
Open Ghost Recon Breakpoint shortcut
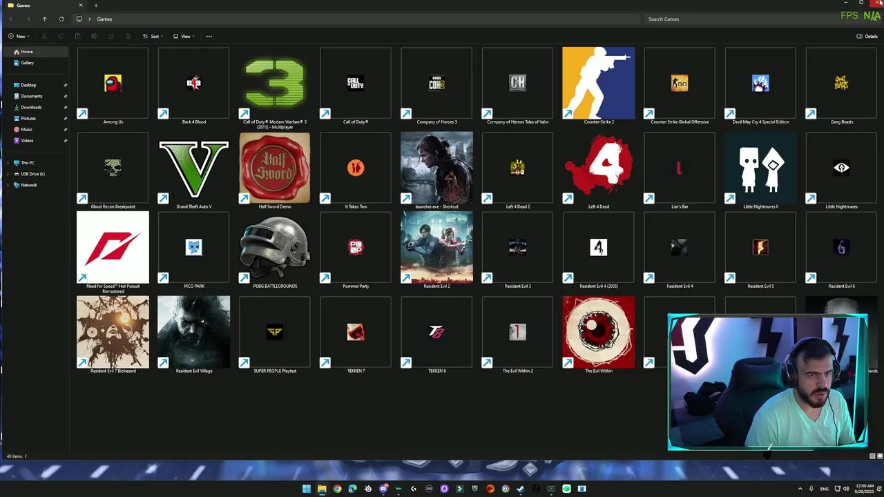tap(113, 170)
